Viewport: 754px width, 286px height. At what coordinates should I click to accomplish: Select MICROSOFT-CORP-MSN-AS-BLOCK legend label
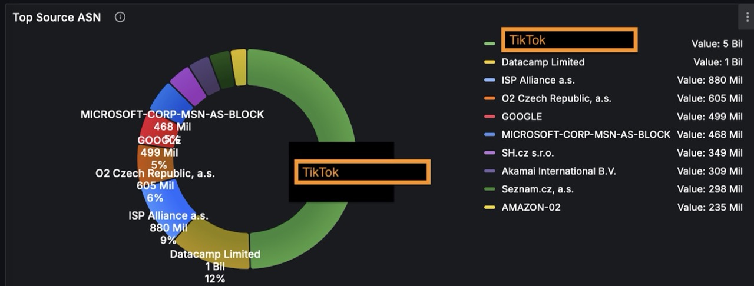pos(586,135)
